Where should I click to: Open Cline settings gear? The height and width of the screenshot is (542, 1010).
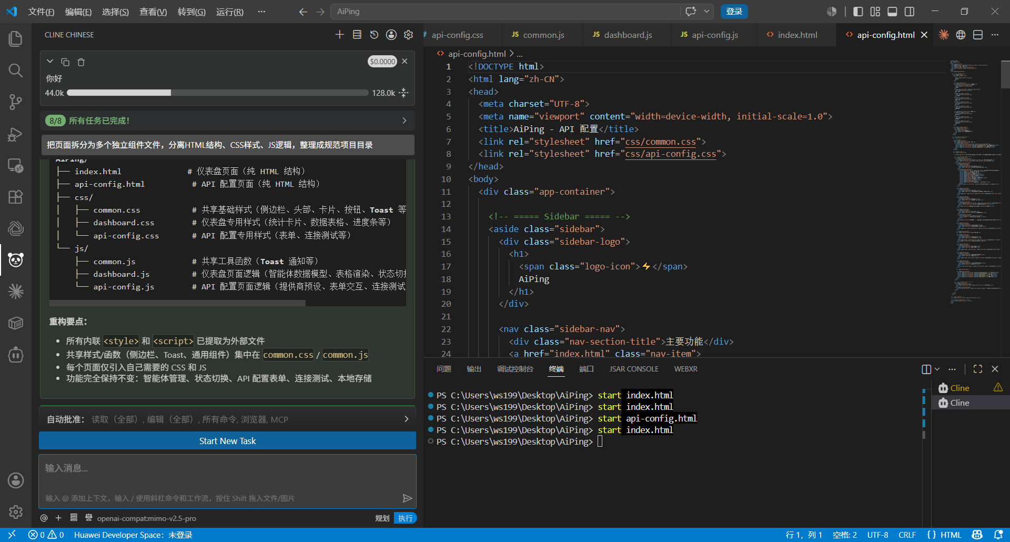tap(409, 35)
